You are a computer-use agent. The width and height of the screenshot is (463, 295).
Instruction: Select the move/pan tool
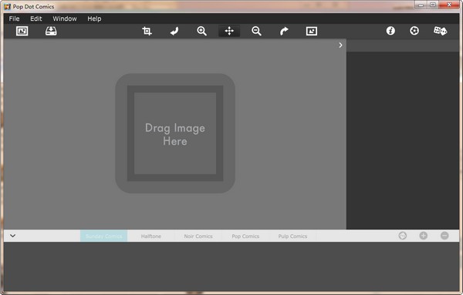click(x=229, y=31)
